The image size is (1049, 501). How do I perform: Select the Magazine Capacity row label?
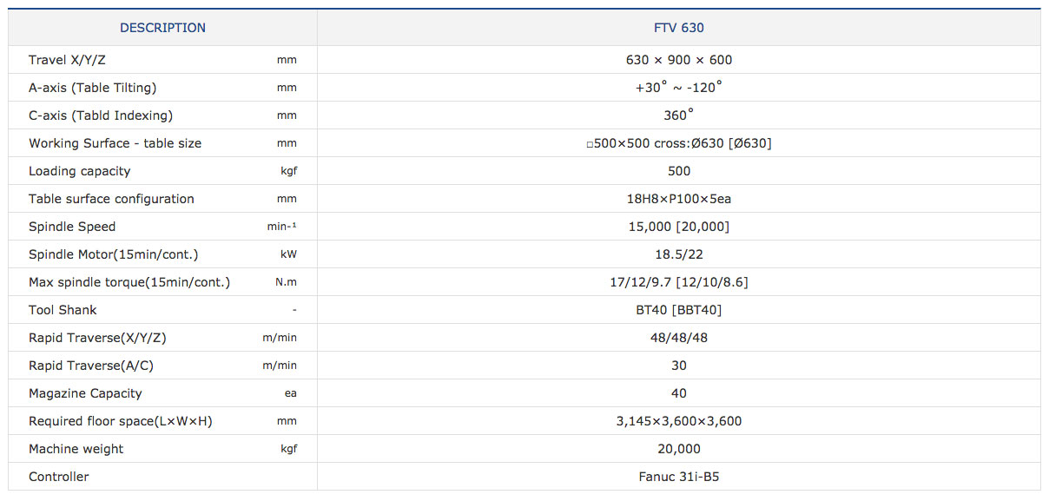click(85, 393)
